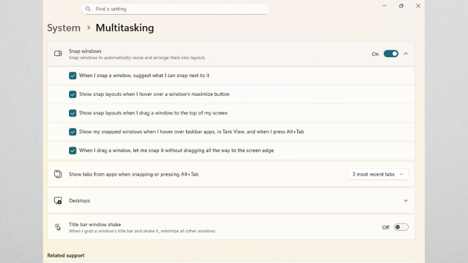This screenshot has width=468, height=263.
Task: Minimize the Settings window
Action: point(384,6)
